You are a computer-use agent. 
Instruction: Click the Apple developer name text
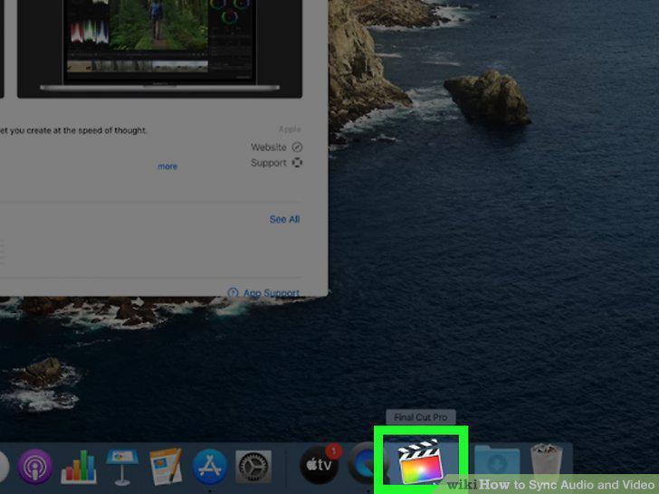pos(290,129)
